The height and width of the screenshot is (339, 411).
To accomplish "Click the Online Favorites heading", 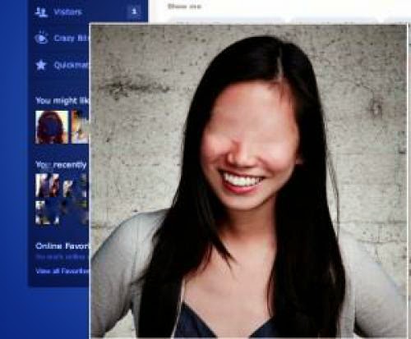I will point(62,246).
